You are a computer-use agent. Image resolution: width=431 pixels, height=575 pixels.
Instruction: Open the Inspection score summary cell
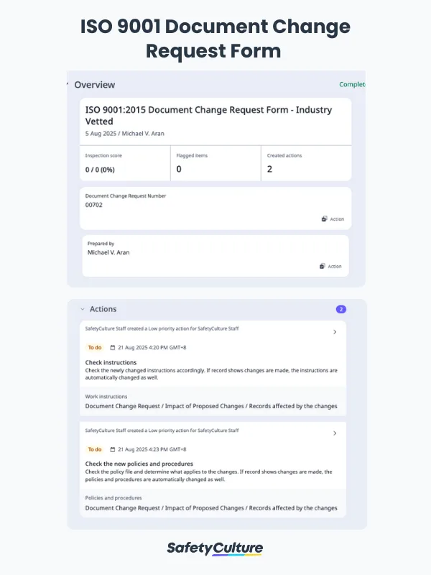(x=124, y=163)
